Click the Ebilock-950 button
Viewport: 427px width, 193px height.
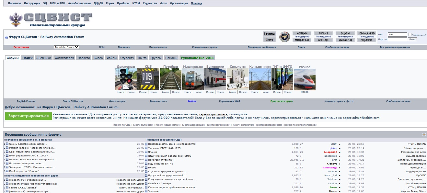[367, 33]
